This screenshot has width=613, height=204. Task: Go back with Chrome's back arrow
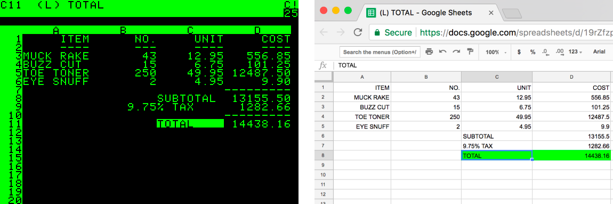(324, 32)
